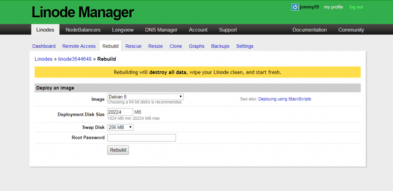Open the Swap Disk size dropdown

point(120,127)
